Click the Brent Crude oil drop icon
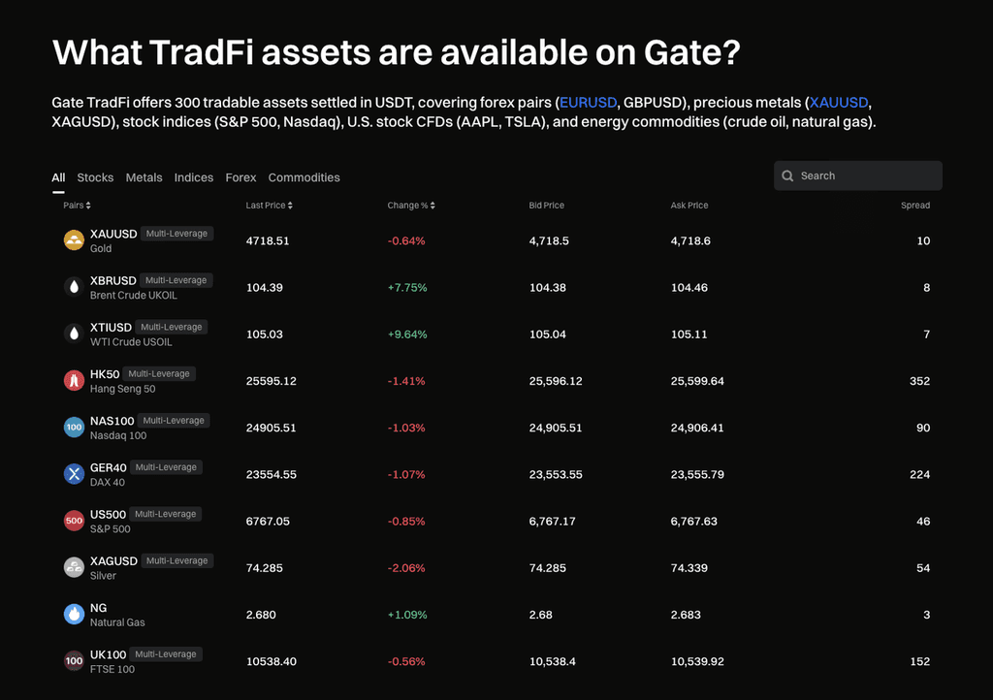 click(74, 287)
